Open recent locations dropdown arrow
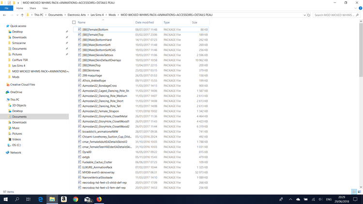 pos(17,15)
